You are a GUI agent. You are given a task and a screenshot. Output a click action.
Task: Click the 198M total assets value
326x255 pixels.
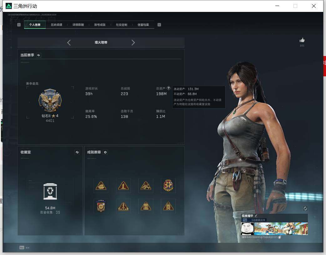(161, 94)
